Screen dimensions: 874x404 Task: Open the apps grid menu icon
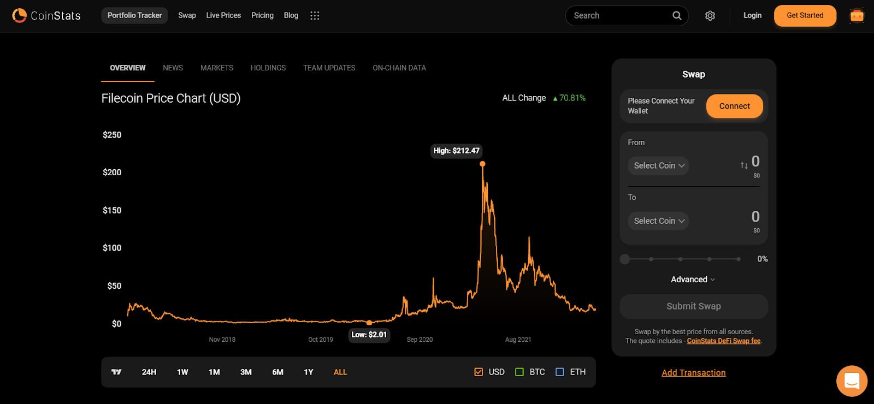(x=315, y=15)
